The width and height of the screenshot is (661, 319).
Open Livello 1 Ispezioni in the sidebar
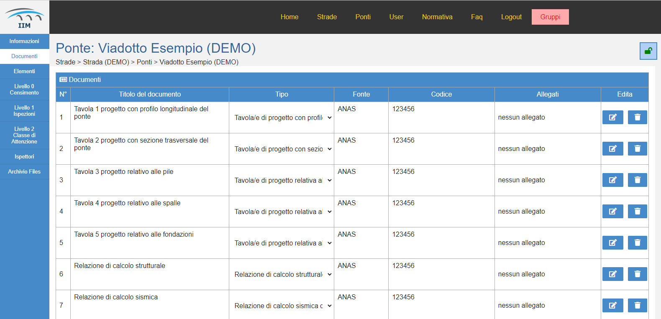24,111
